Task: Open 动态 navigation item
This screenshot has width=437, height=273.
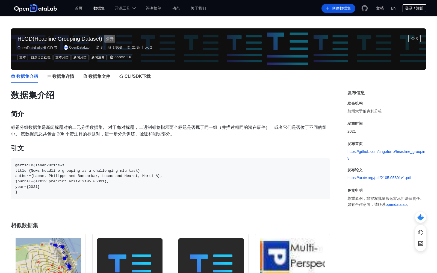Action: [x=176, y=8]
